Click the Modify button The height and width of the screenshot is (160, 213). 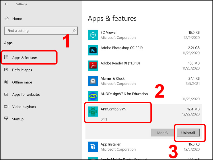click(x=162, y=133)
